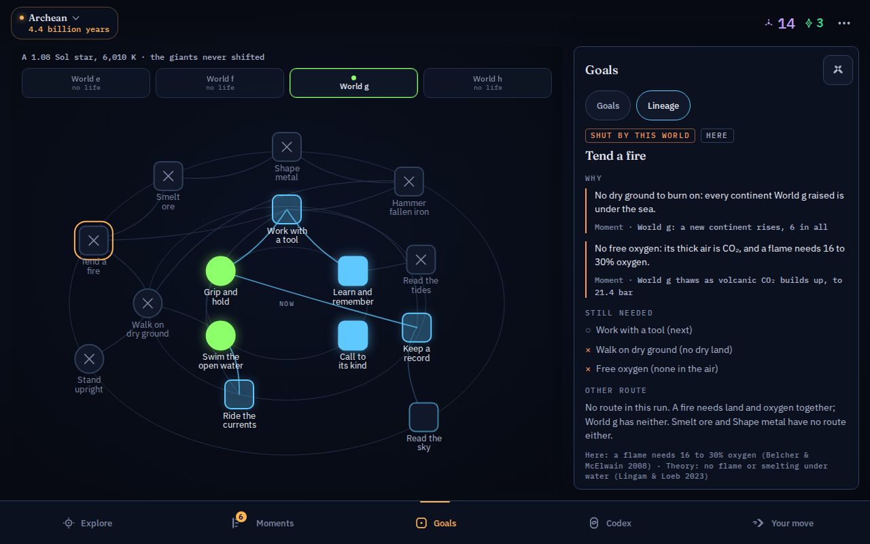
Task: Click the Call to its kind node
Action: pos(353,336)
